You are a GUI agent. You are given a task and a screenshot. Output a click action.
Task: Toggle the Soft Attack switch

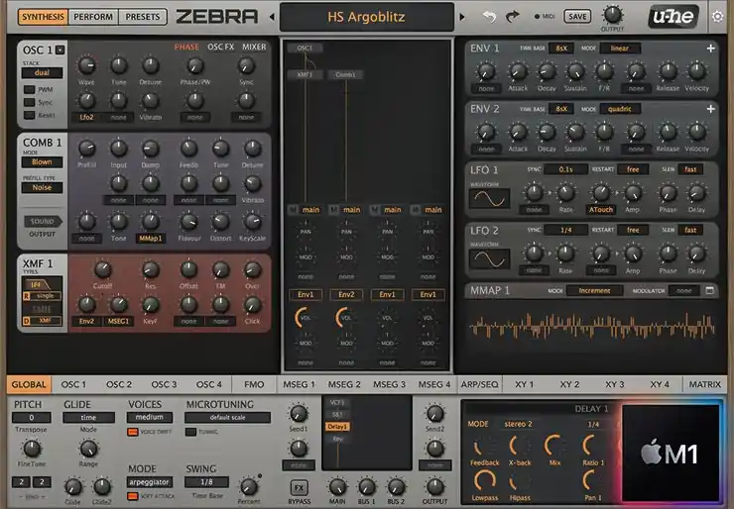coord(133,496)
